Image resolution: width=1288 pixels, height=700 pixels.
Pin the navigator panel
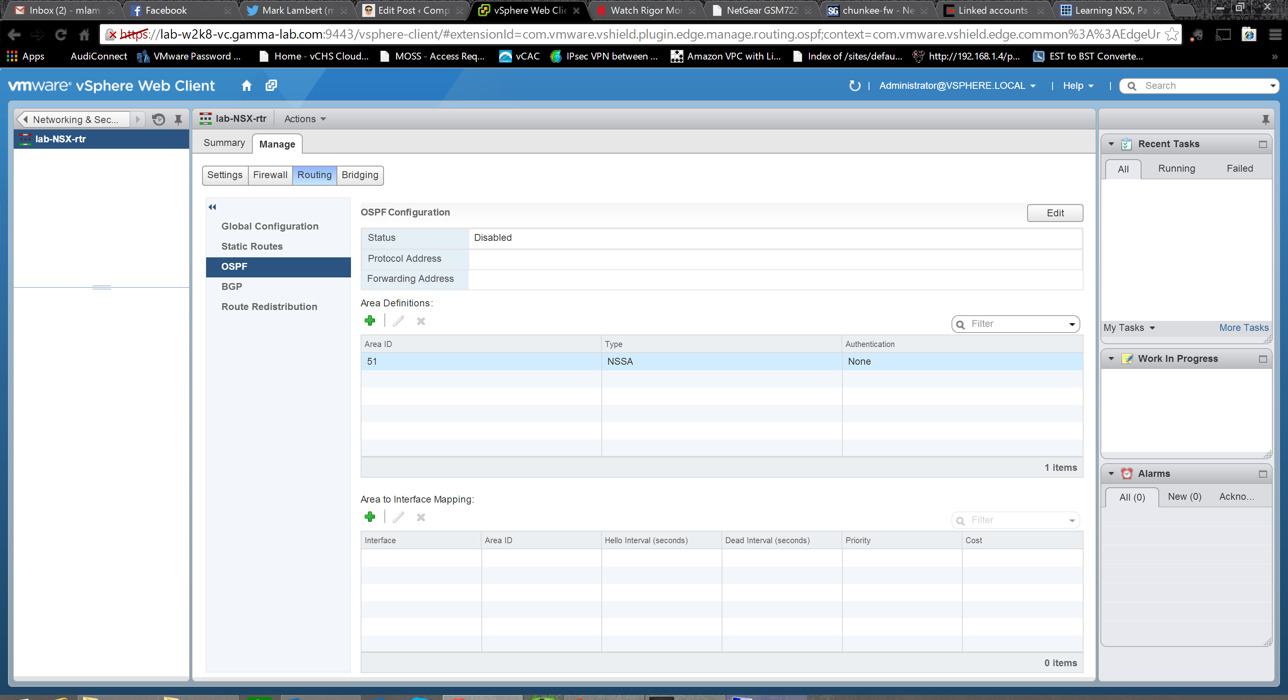[178, 119]
